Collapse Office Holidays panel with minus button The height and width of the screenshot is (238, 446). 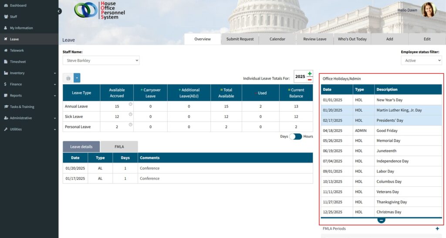[381, 220]
